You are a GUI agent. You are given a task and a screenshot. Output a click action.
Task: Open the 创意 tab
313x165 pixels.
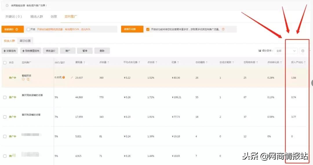54,17
